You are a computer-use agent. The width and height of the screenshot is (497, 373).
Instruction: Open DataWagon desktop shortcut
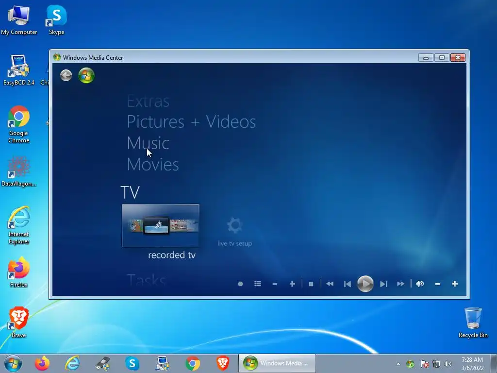pyautogui.click(x=19, y=171)
